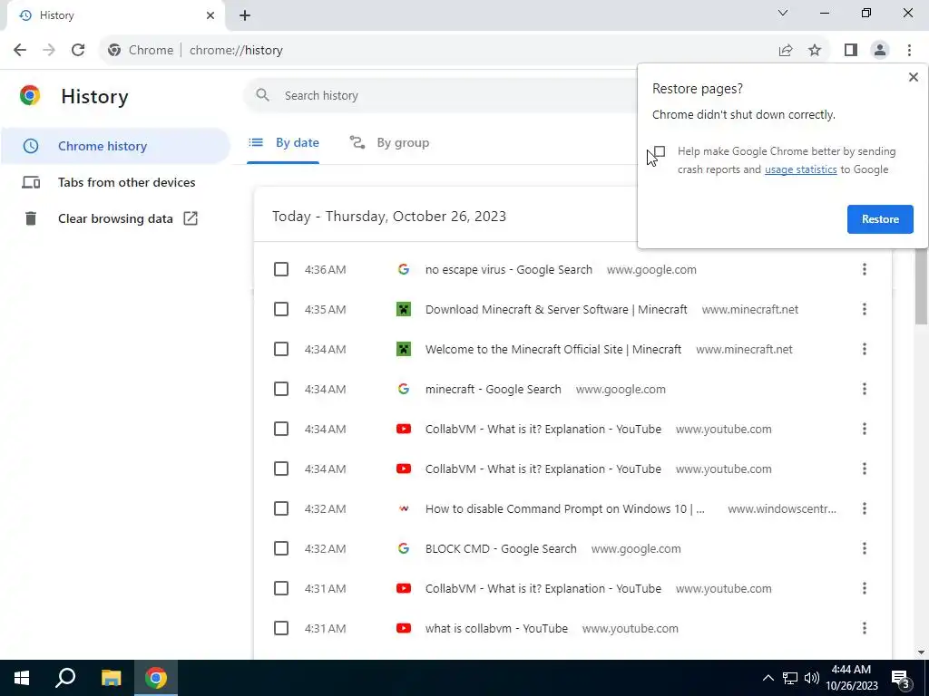Open Welcome to the Minecraft Official Site link

pyautogui.click(x=553, y=349)
